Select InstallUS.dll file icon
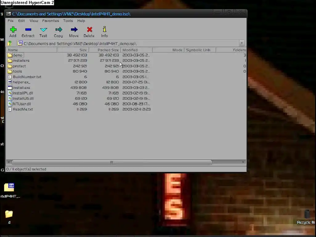Screen dimensions: 316x237 pos(10,98)
